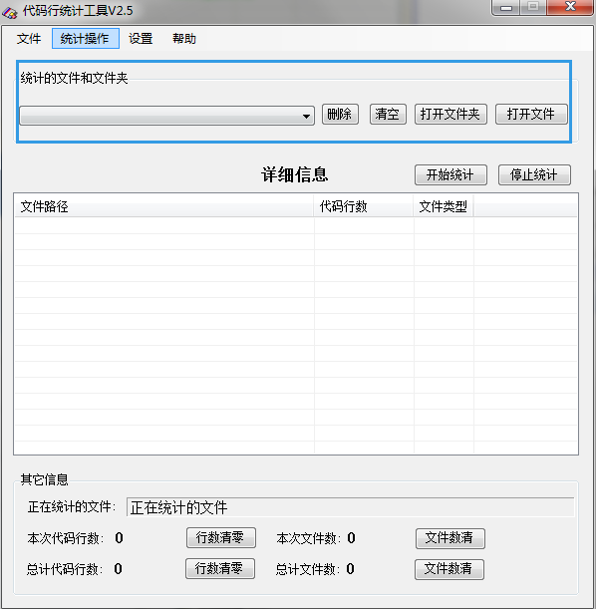596x609 pixels.
Task: Sort by 文件路径 column header
Action: (x=163, y=206)
